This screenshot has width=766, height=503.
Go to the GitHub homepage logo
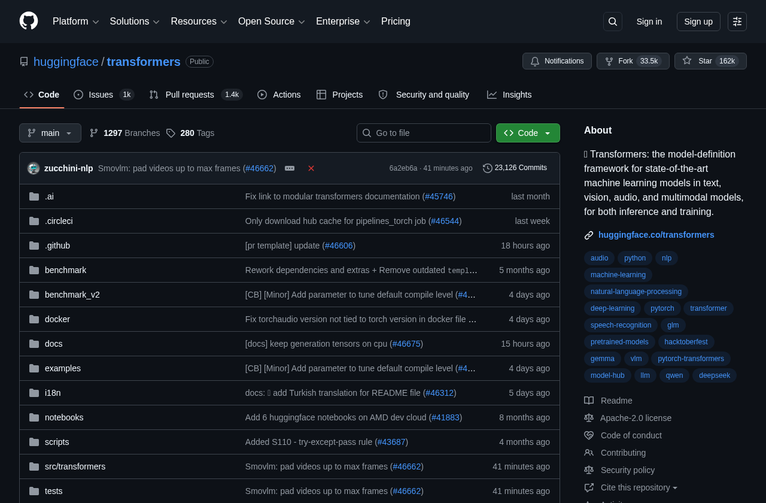pyautogui.click(x=29, y=21)
